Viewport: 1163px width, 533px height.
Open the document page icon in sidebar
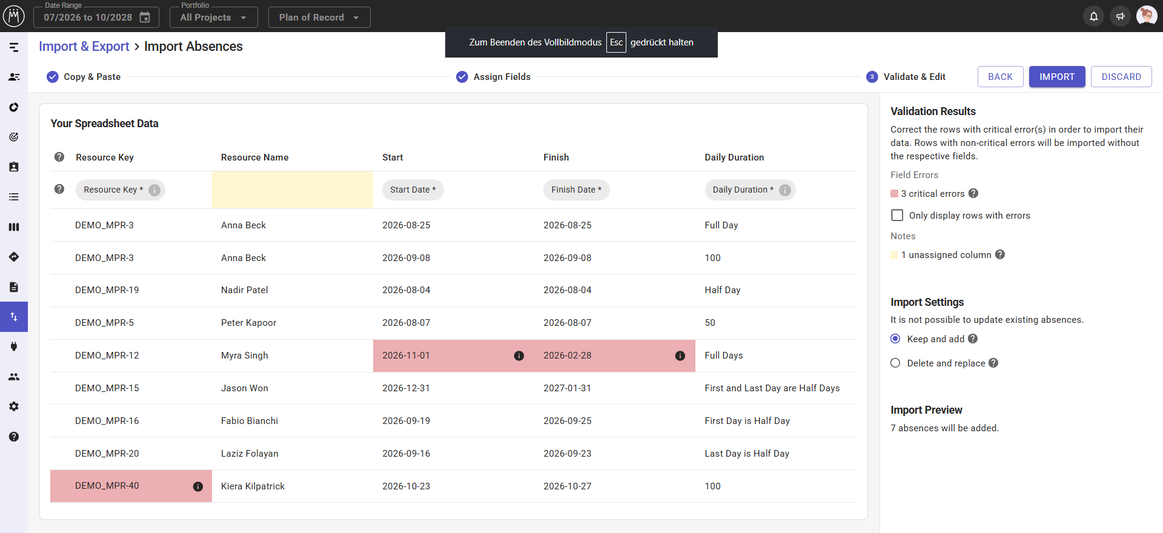tap(14, 287)
